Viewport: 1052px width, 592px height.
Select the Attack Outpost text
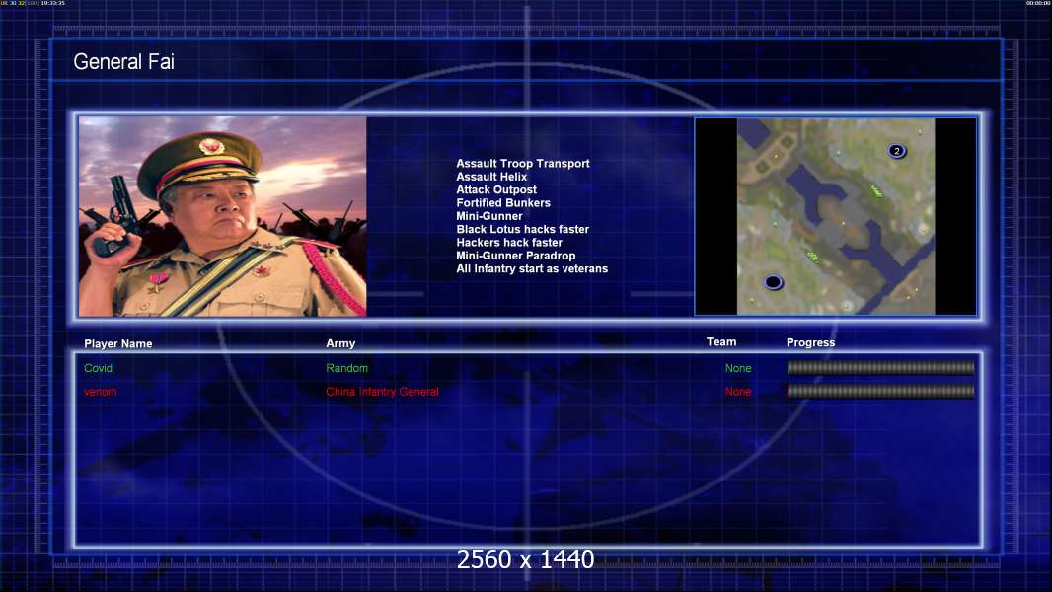495,189
